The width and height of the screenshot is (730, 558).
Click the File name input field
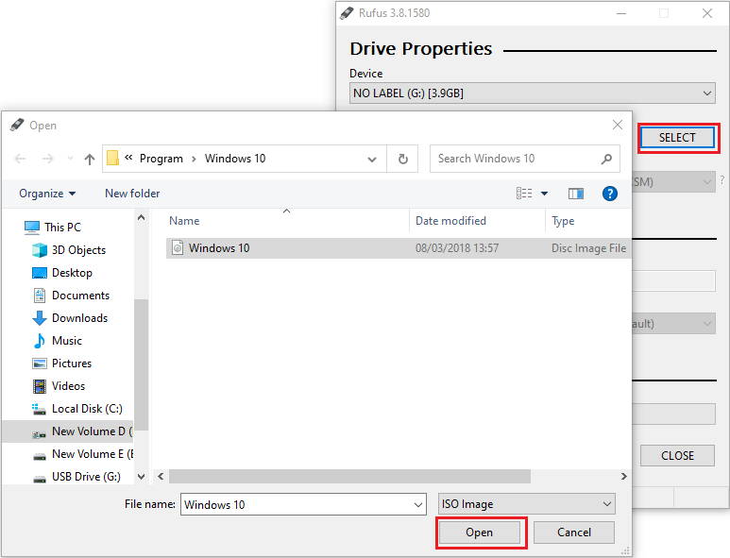pos(298,505)
